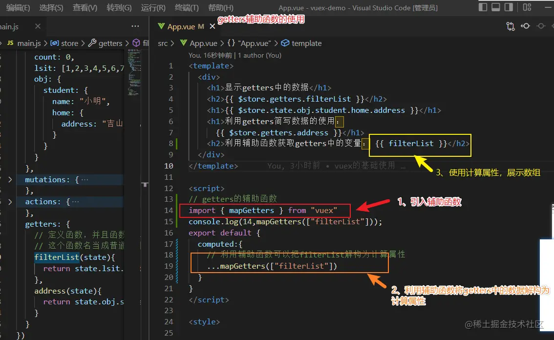Toggle the primary side bar layout icon
Screen dimensions: 554x340
point(483,7)
